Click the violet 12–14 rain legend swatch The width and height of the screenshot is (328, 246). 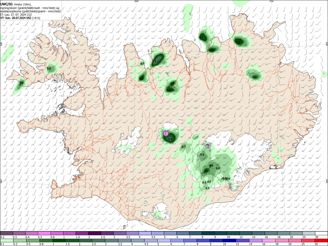pyautogui.click(x=243, y=240)
